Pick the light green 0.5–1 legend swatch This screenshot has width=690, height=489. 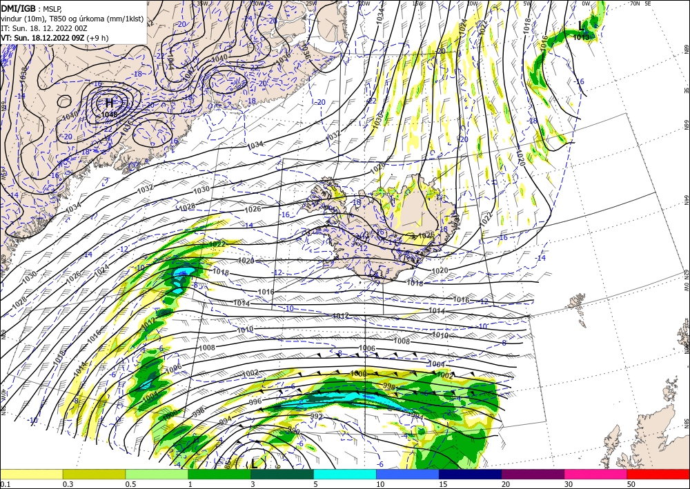coord(157,474)
